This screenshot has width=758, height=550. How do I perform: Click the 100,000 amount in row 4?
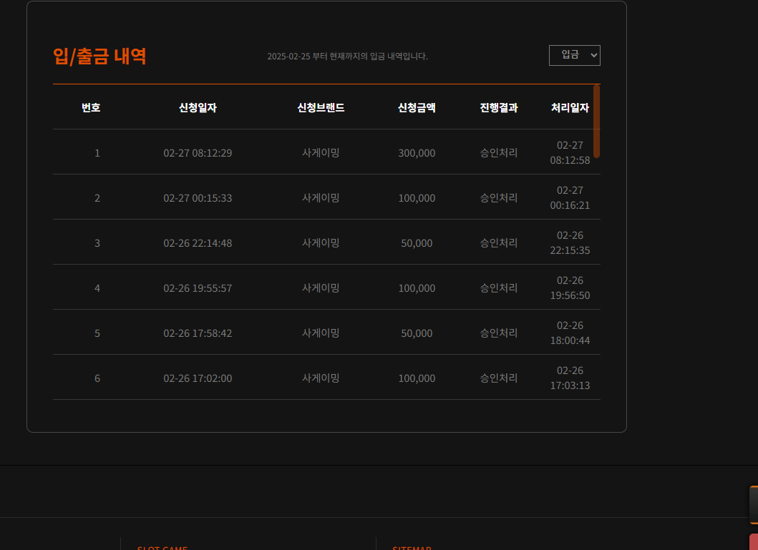pyautogui.click(x=417, y=288)
